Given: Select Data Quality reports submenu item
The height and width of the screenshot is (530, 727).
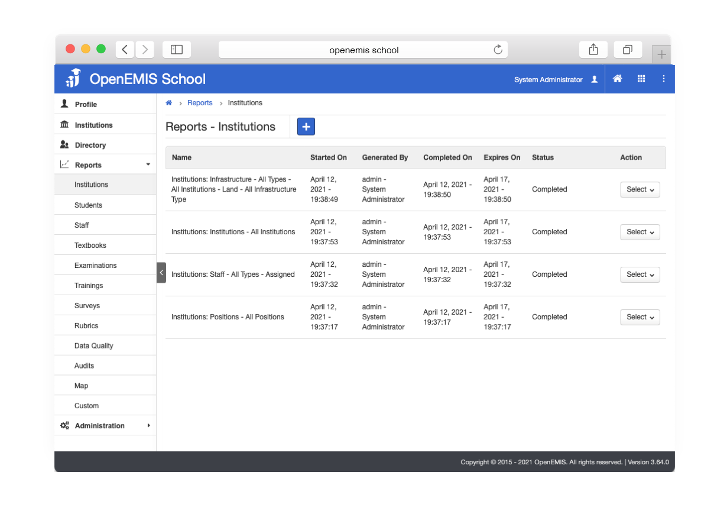Looking at the screenshot, I should (105, 346).
